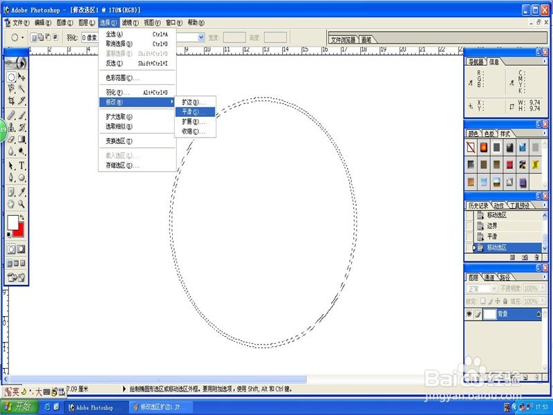553x415 pixels.
Task: Click 反选 in the 选择 menu
Action: click(137, 63)
